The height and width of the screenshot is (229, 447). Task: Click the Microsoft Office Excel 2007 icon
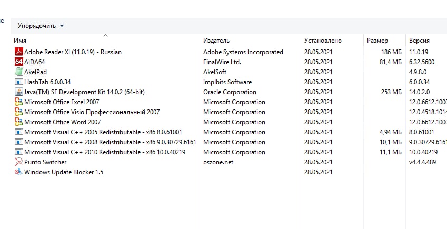[18, 102]
